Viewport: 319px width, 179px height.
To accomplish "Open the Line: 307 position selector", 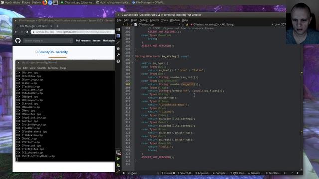I will click(x=280, y=24).
